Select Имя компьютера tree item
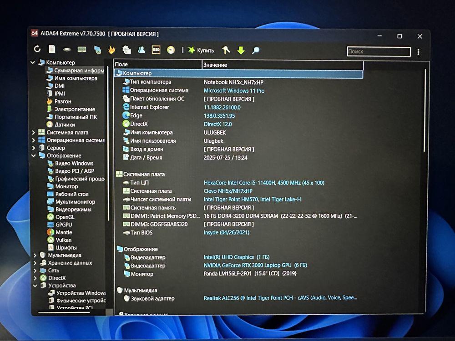The image size is (455, 341). click(72, 78)
